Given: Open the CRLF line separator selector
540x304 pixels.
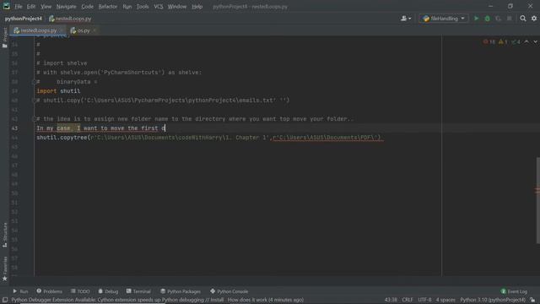Looking at the screenshot, I should pyautogui.click(x=408, y=301).
